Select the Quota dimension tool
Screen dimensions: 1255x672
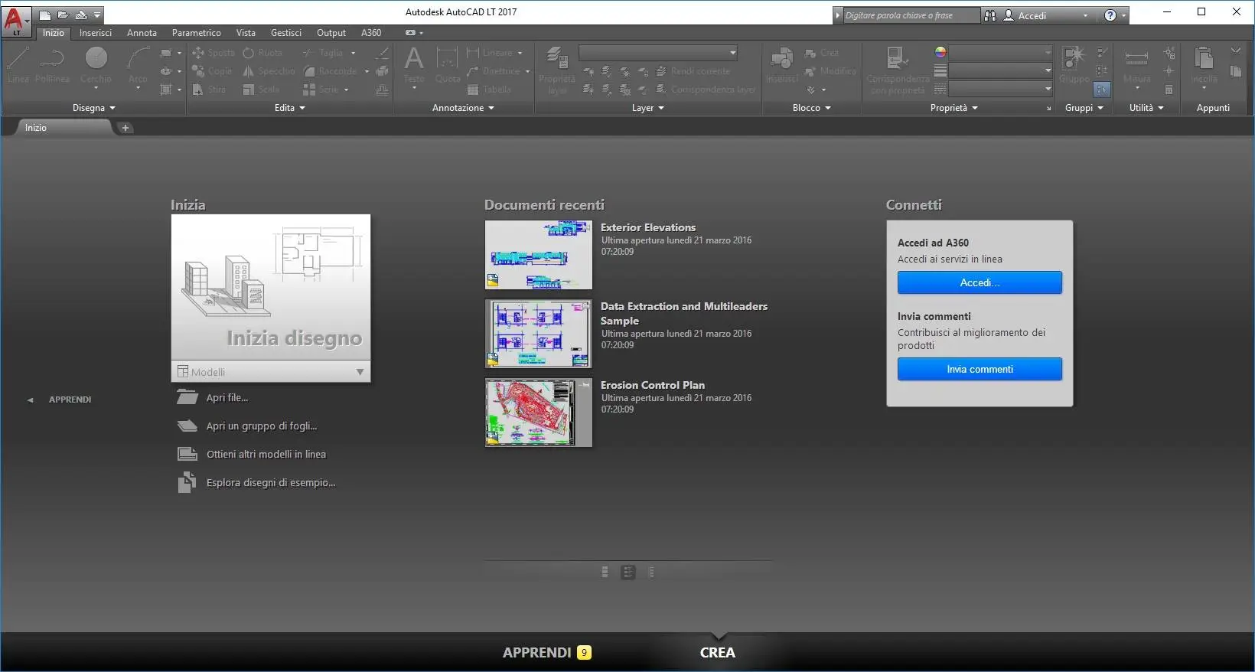click(x=447, y=66)
